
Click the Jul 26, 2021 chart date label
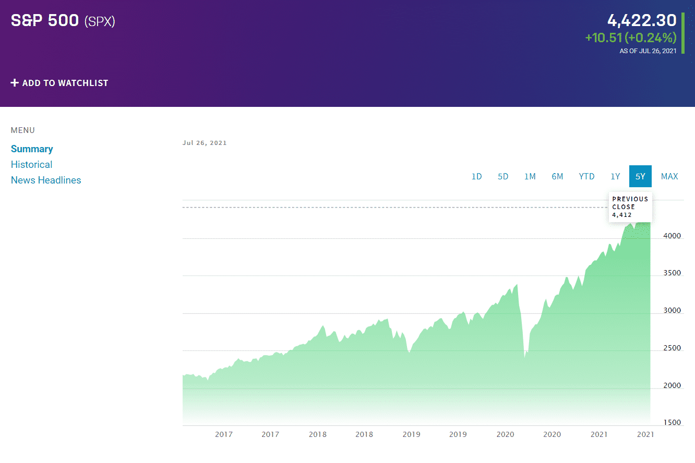click(x=205, y=143)
